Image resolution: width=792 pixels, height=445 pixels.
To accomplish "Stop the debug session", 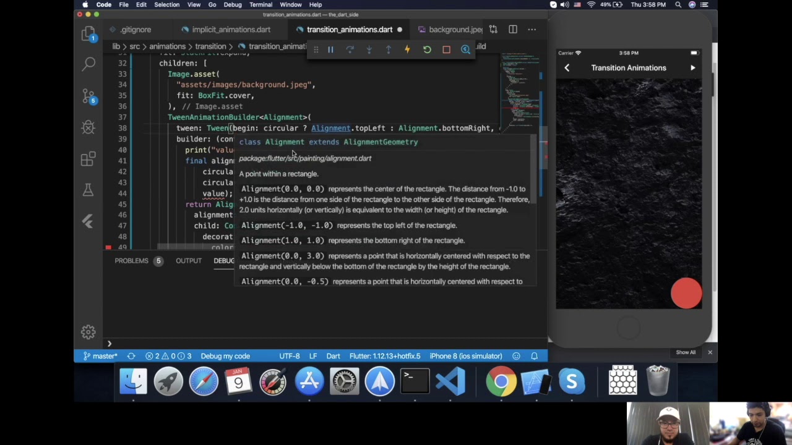I will pyautogui.click(x=446, y=49).
